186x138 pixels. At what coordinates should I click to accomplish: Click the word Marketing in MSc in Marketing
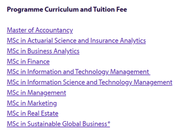[x=42, y=103]
